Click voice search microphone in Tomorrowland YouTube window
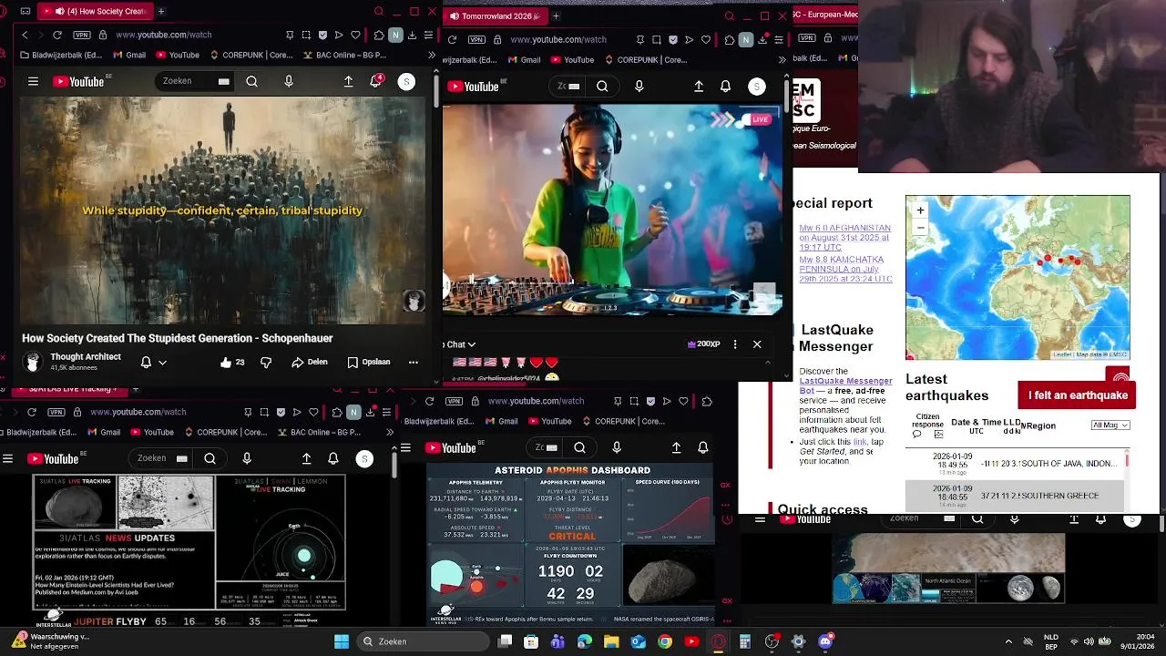 639,86
